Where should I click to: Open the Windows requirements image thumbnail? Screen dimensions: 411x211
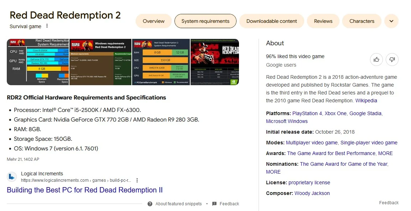[100, 62]
